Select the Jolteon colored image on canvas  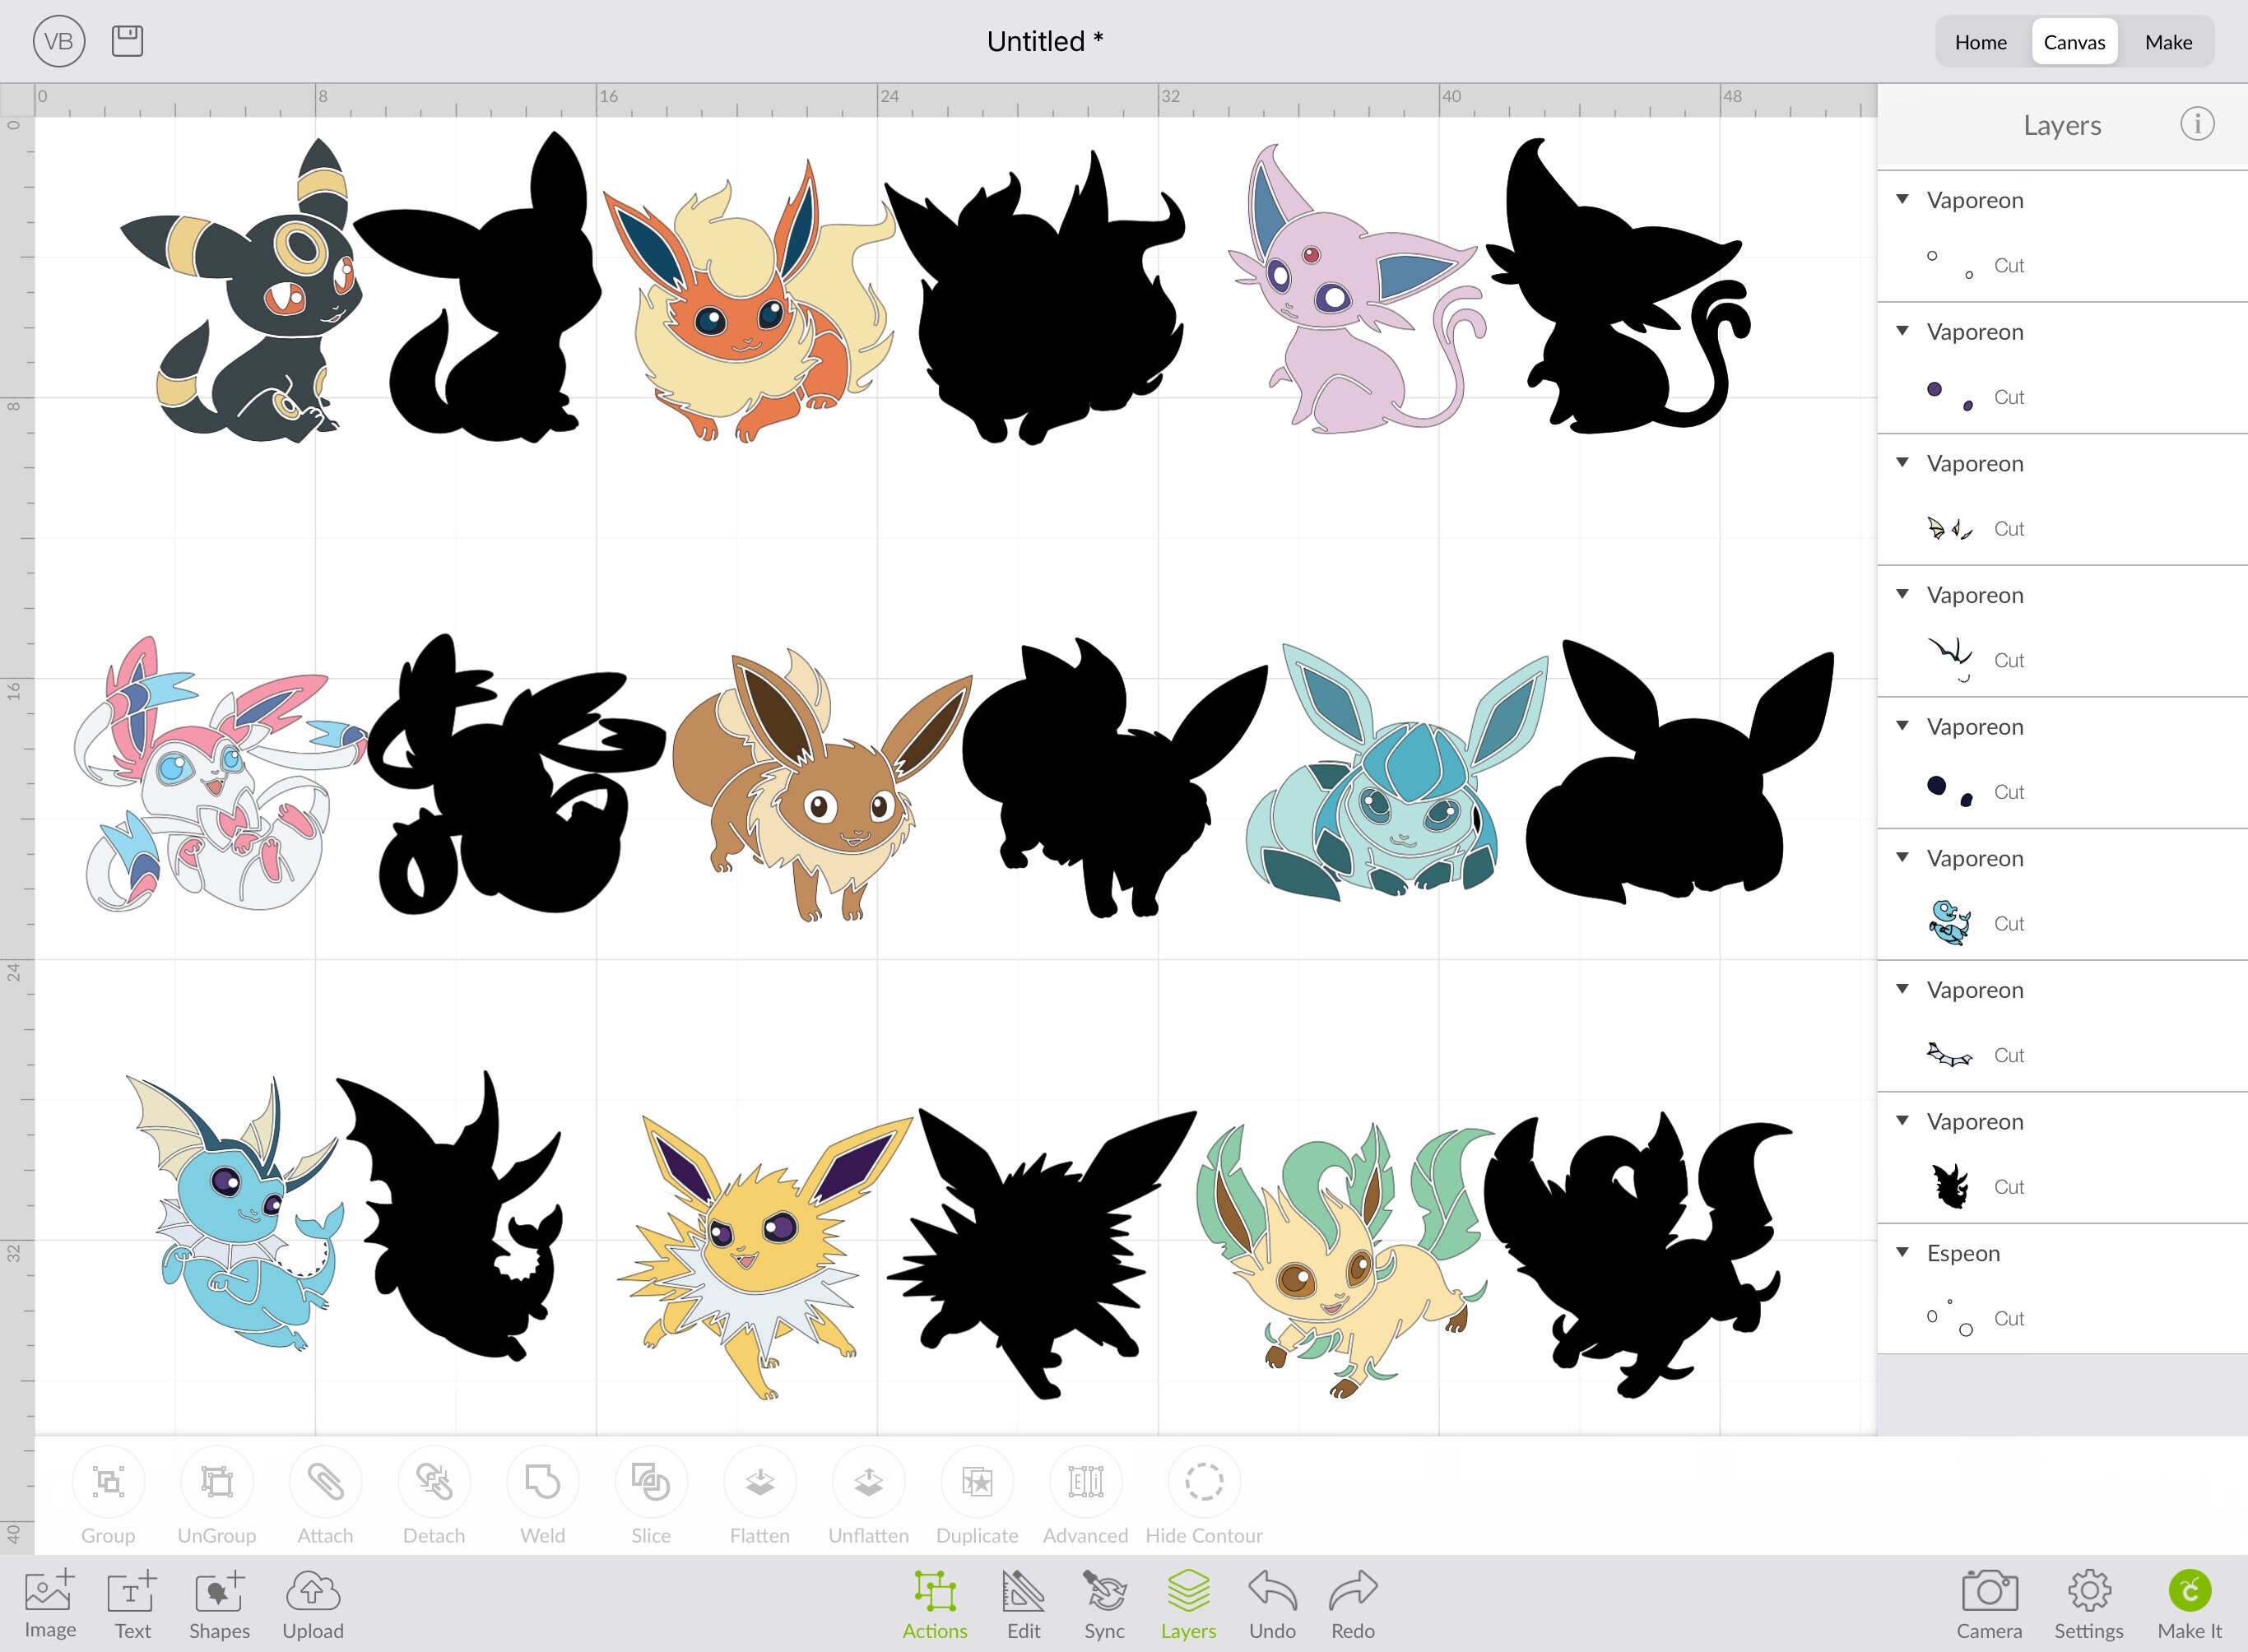pos(764,1256)
